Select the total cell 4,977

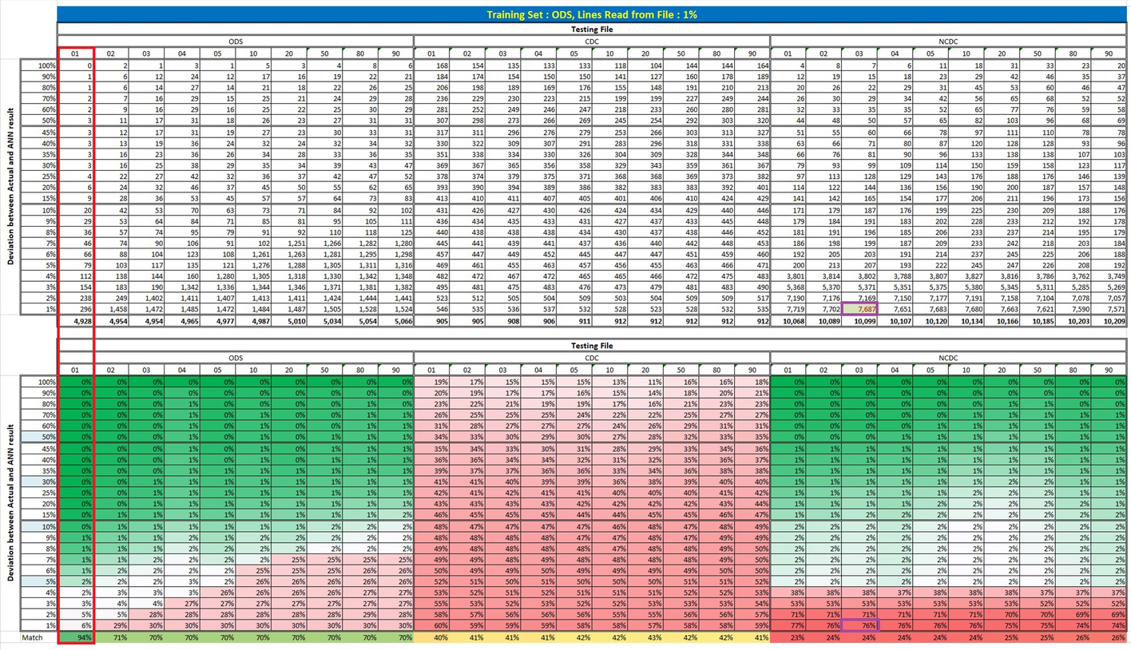(x=218, y=323)
